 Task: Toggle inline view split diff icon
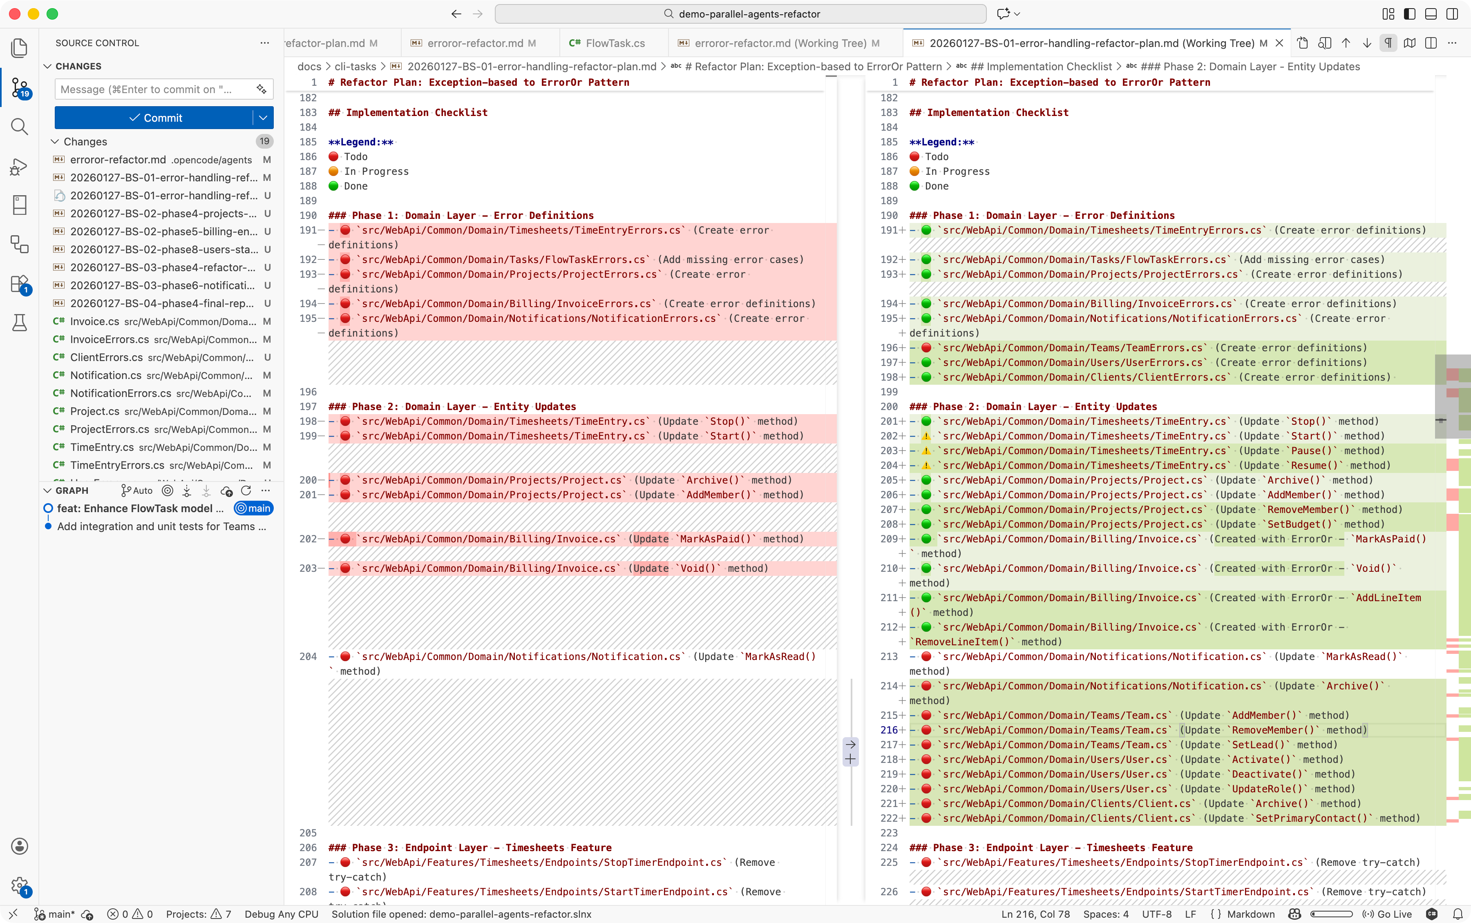(1431, 43)
